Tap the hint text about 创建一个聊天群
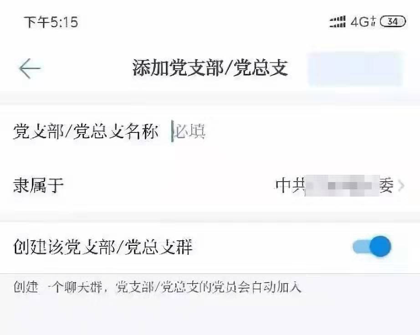The image size is (420, 335). click(158, 287)
